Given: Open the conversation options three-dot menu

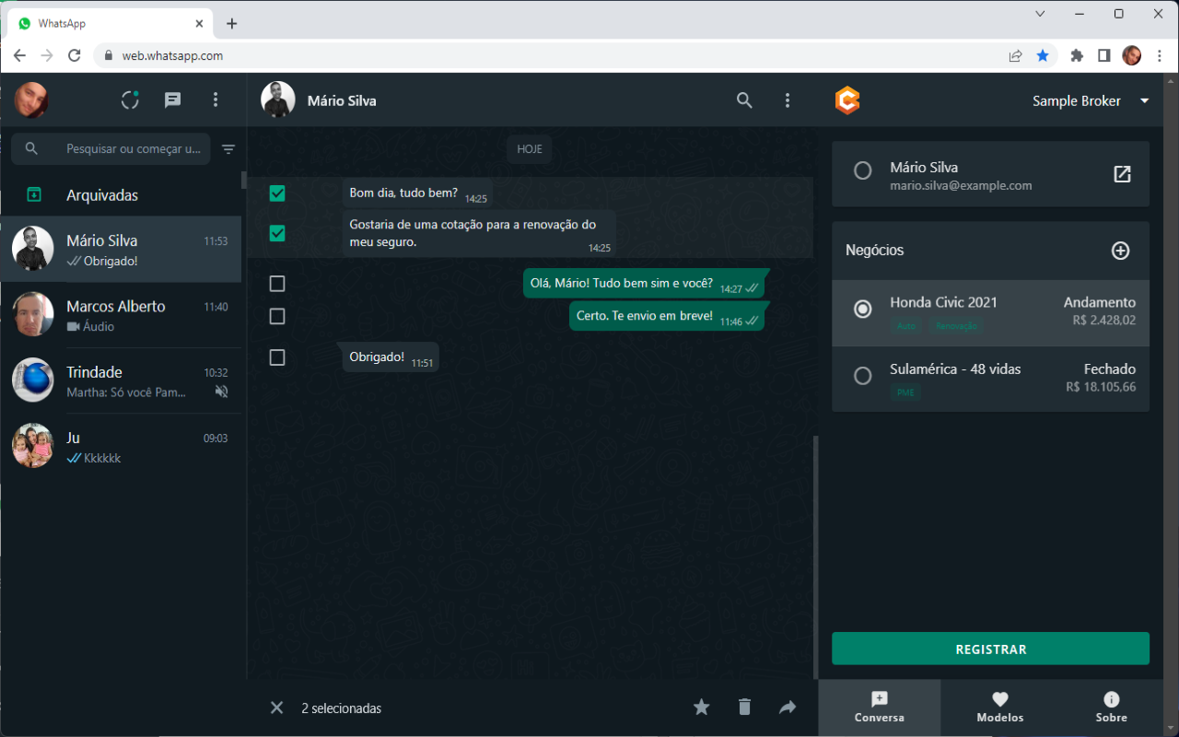Looking at the screenshot, I should (x=787, y=100).
